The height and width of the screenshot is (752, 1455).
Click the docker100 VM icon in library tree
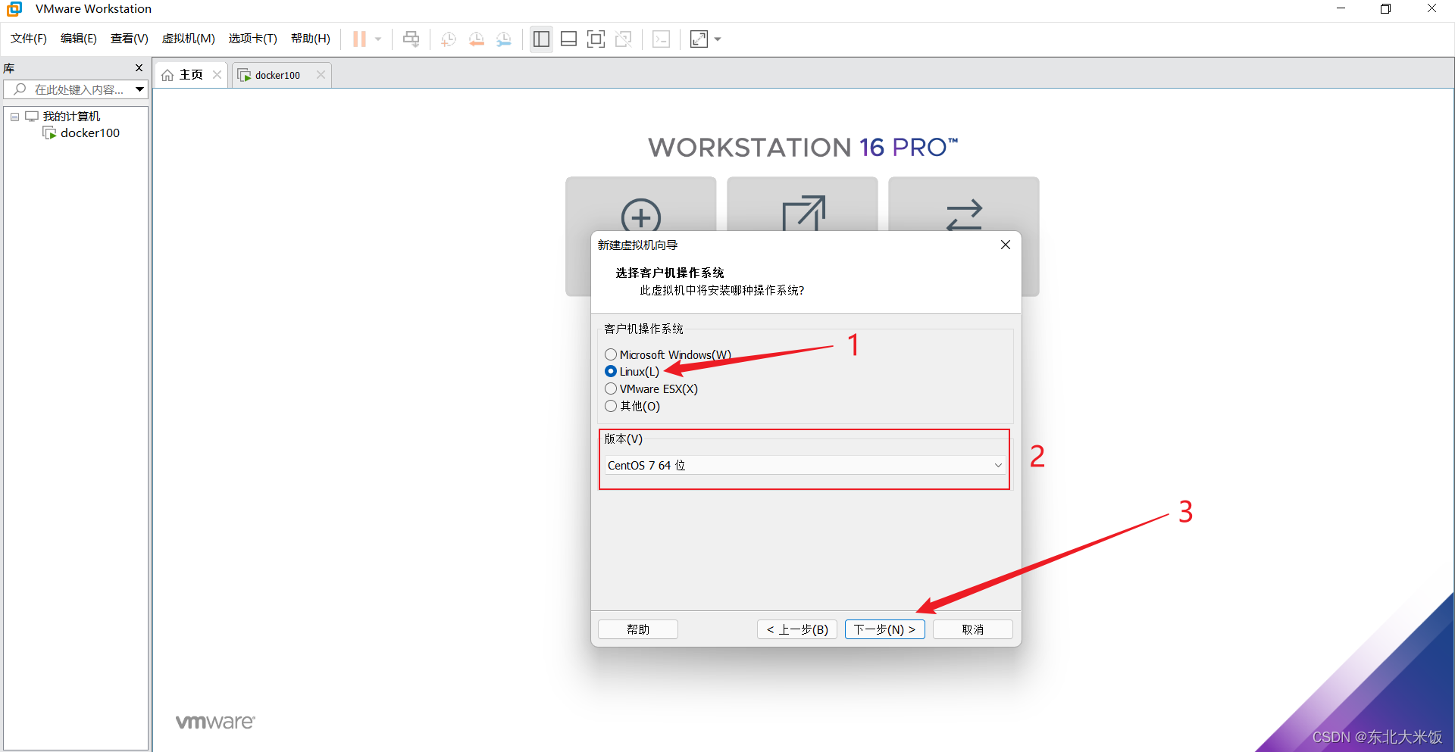click(50, 133)
